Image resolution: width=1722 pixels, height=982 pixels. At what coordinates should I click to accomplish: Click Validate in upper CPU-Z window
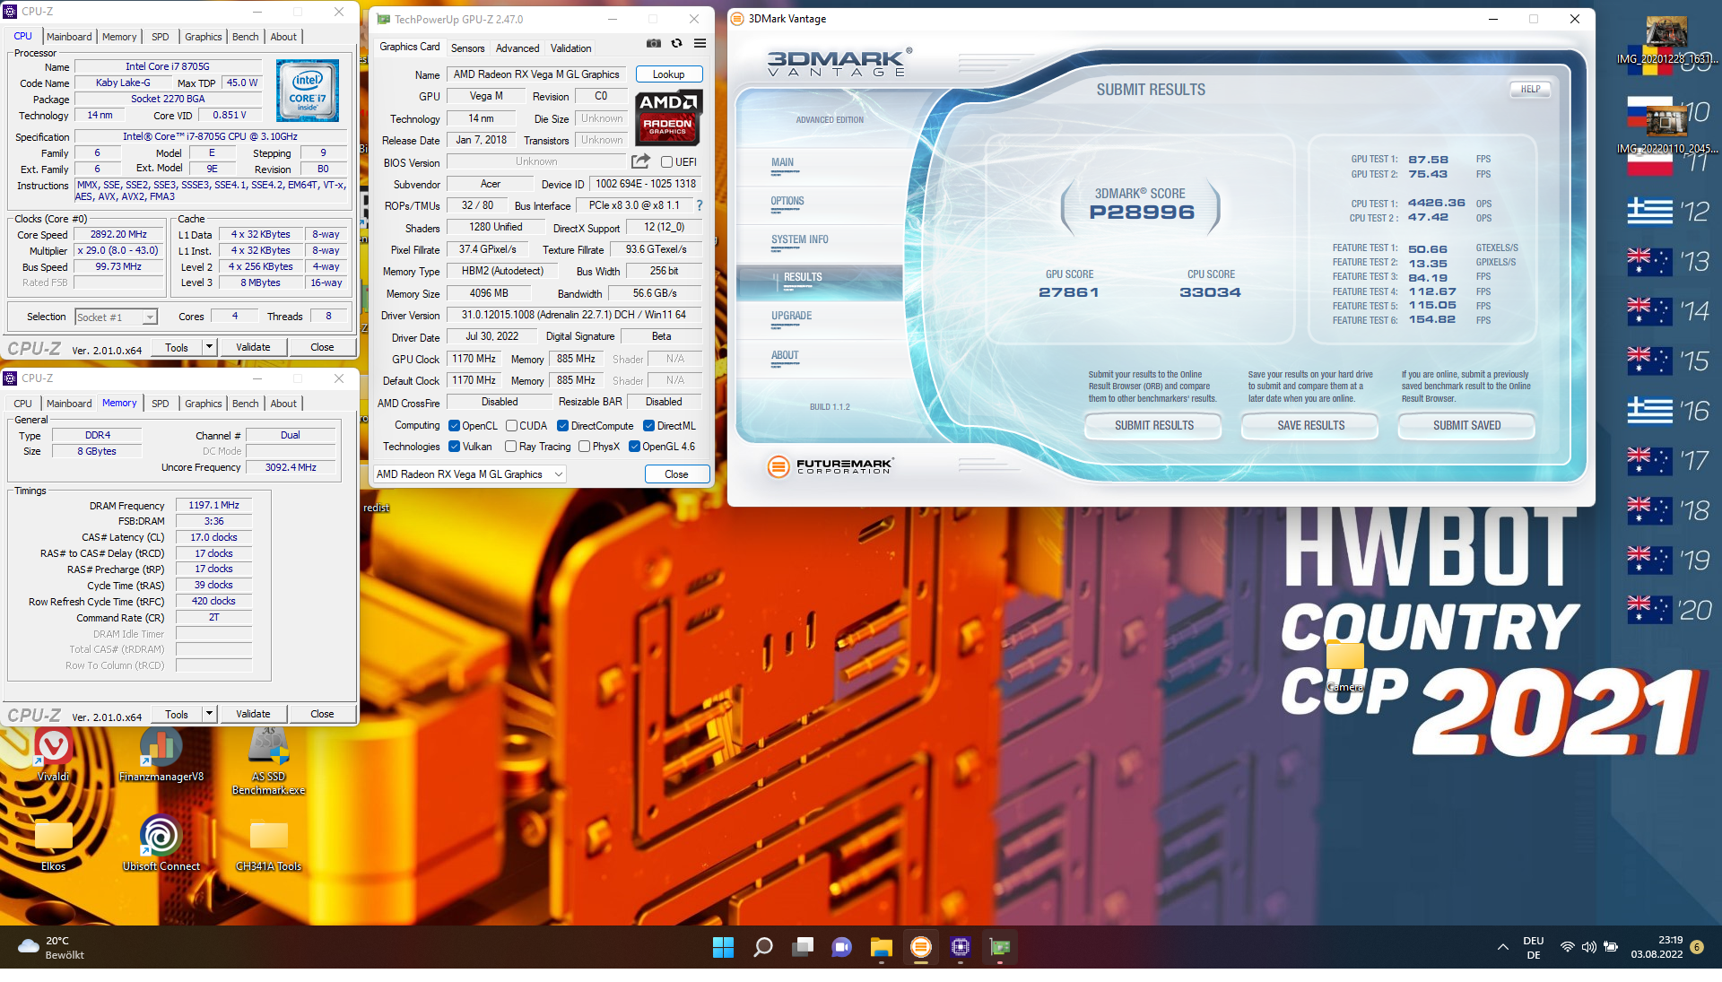(x=253, y=347)
